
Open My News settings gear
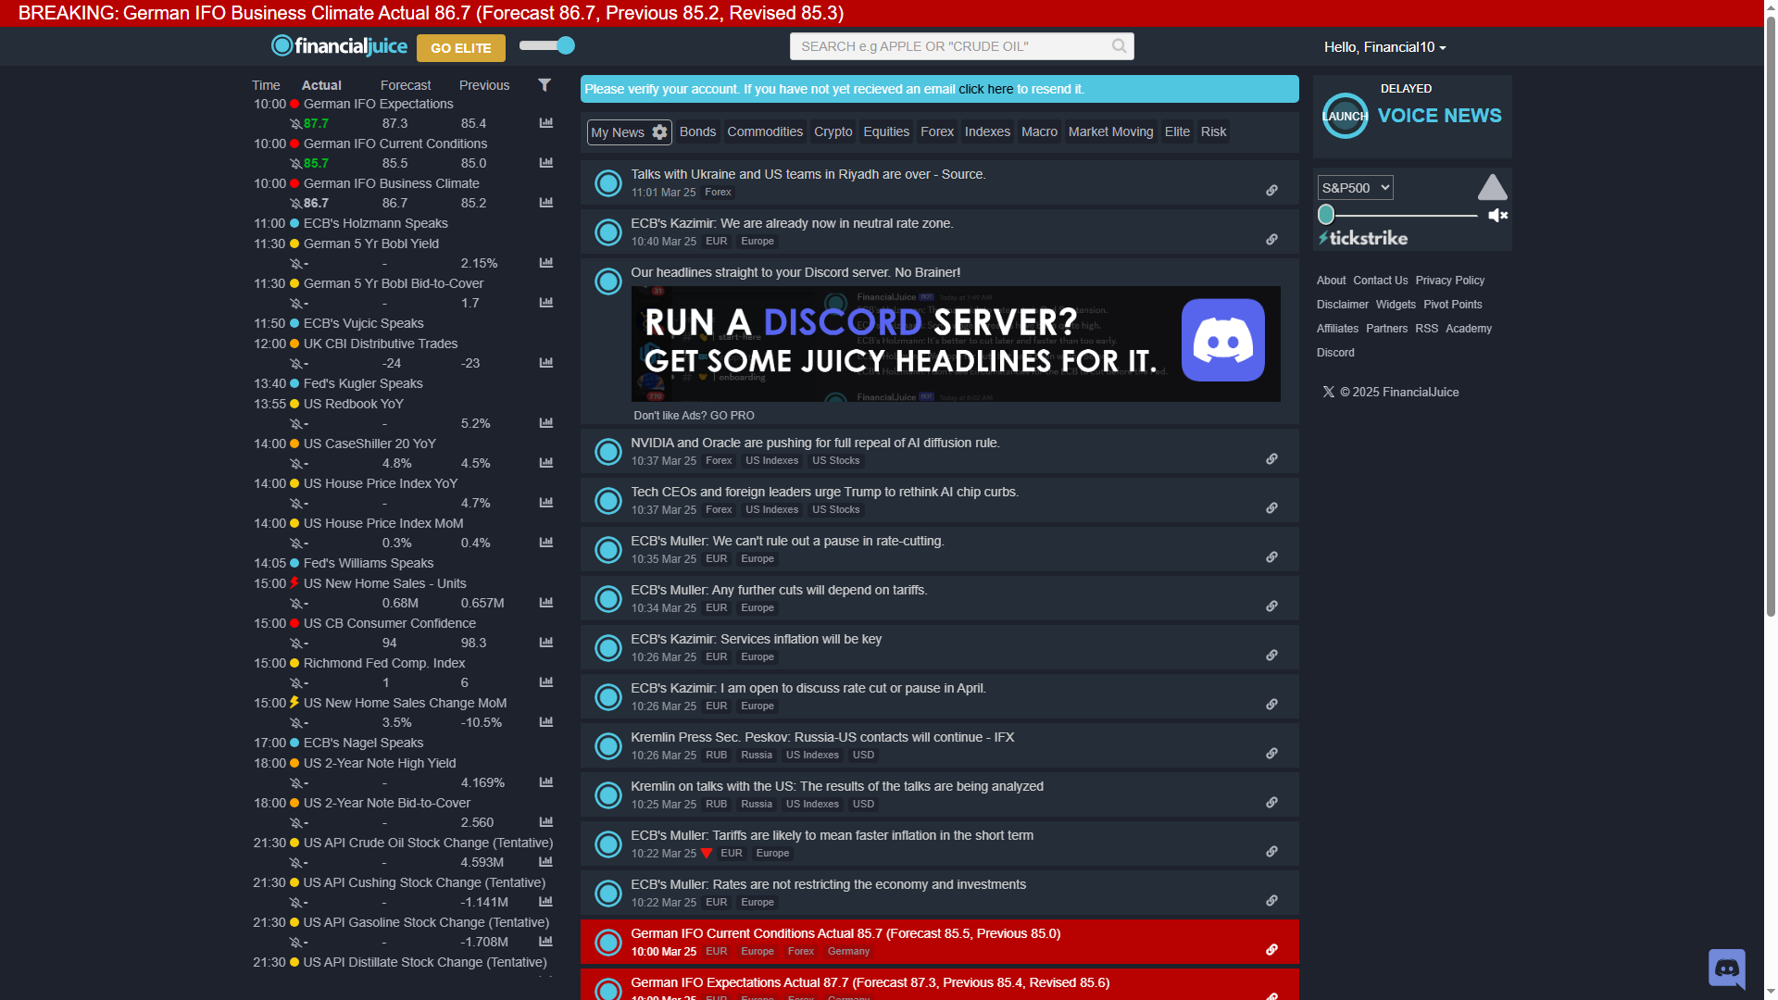[659, 132]
